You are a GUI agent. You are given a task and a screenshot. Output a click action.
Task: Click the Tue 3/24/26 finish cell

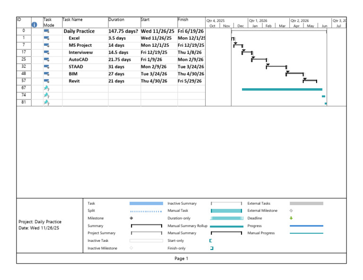pos(191,67)
